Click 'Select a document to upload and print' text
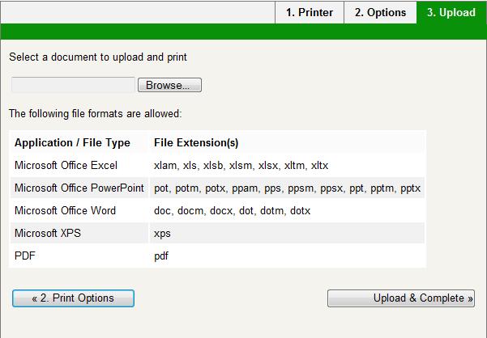The image size is (487, 338). point(98,57)
